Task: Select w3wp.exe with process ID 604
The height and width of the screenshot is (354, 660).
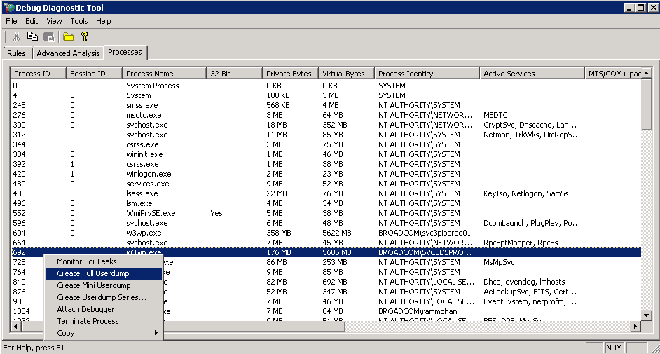Action: point(326,233)
